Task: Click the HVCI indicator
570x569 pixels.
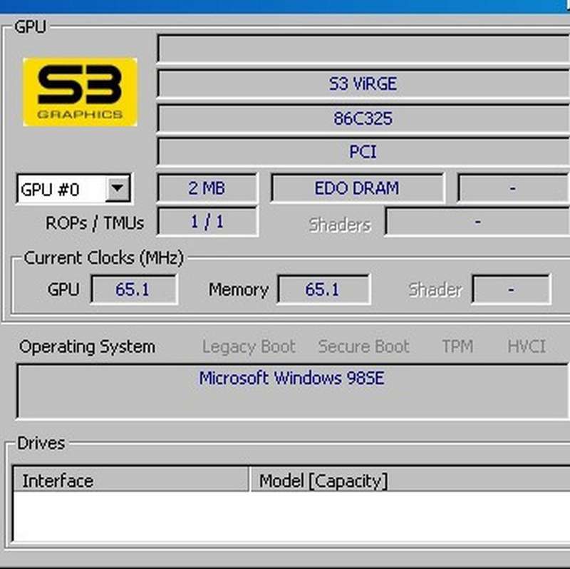Action: coord(527,347)
